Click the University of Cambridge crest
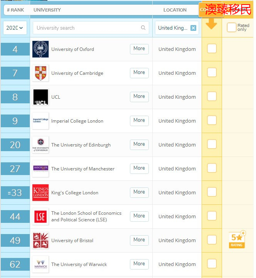256x278 pixels. click(40, 73)
